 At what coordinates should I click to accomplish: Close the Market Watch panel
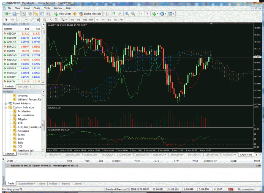(x=44, y=24)
